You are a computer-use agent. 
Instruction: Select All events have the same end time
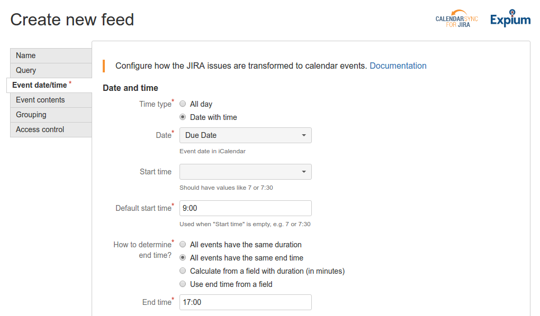(183, 258)
